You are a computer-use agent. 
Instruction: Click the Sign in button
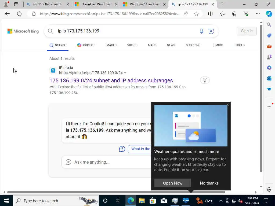(247, 31)
